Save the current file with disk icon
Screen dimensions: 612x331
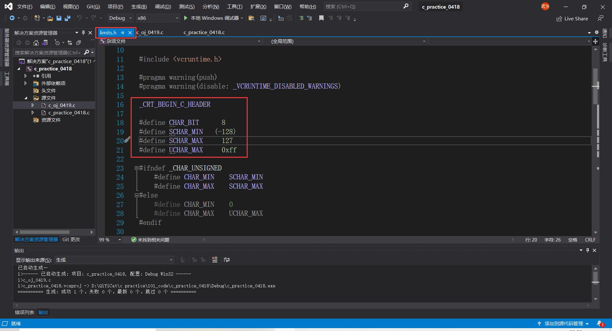[x=59, y=18]
